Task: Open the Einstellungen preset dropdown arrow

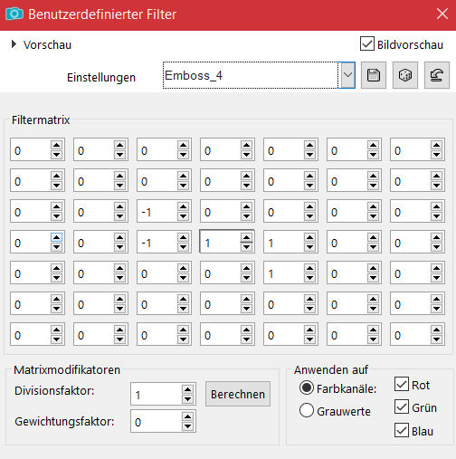Action: point(347,75)
